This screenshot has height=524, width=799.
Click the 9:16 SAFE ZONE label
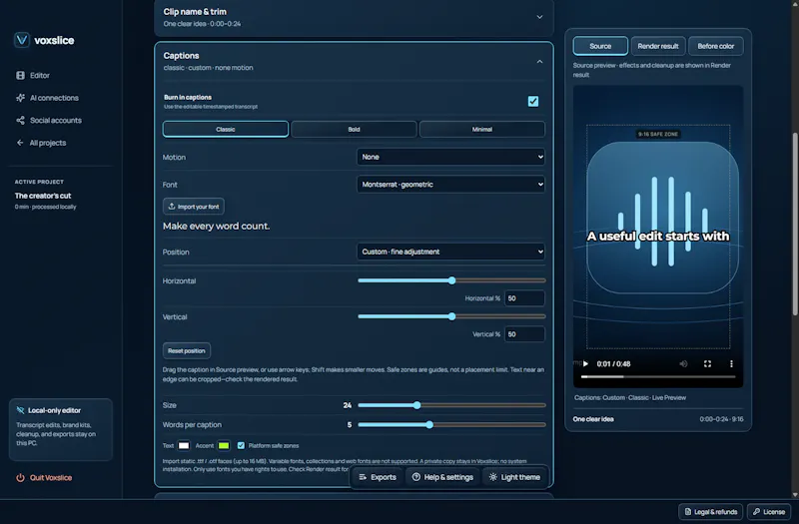pyautogui.click(x=658, y=134)
